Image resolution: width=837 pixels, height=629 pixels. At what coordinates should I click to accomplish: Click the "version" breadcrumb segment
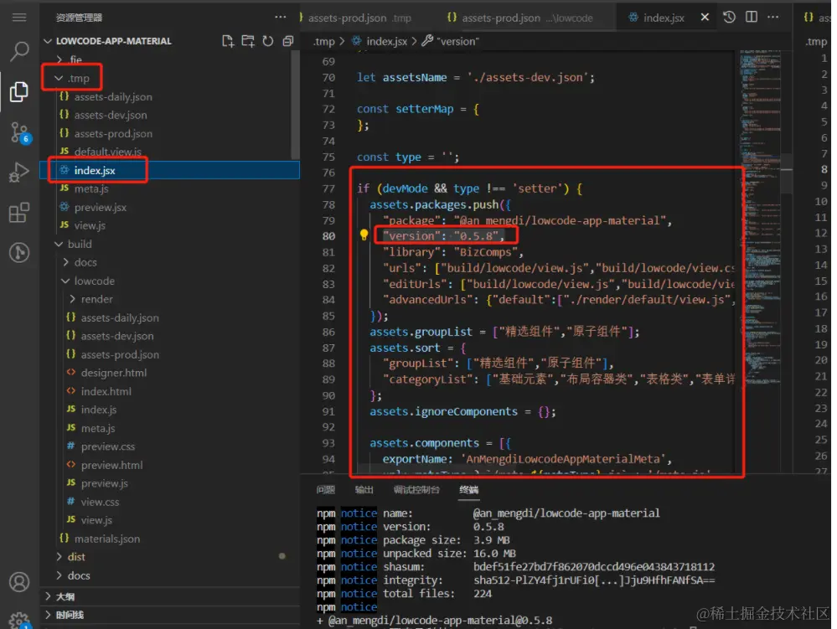point(458,41)
